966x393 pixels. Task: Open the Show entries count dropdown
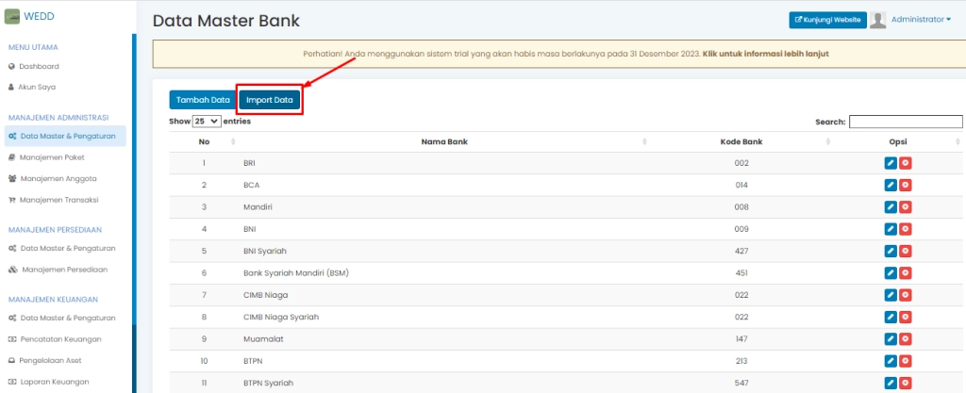[207, 122]
